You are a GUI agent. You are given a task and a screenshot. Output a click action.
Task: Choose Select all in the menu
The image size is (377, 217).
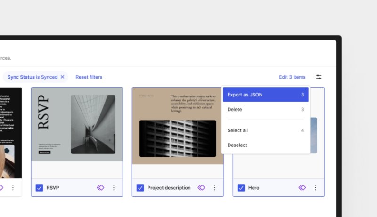(266, 130)
